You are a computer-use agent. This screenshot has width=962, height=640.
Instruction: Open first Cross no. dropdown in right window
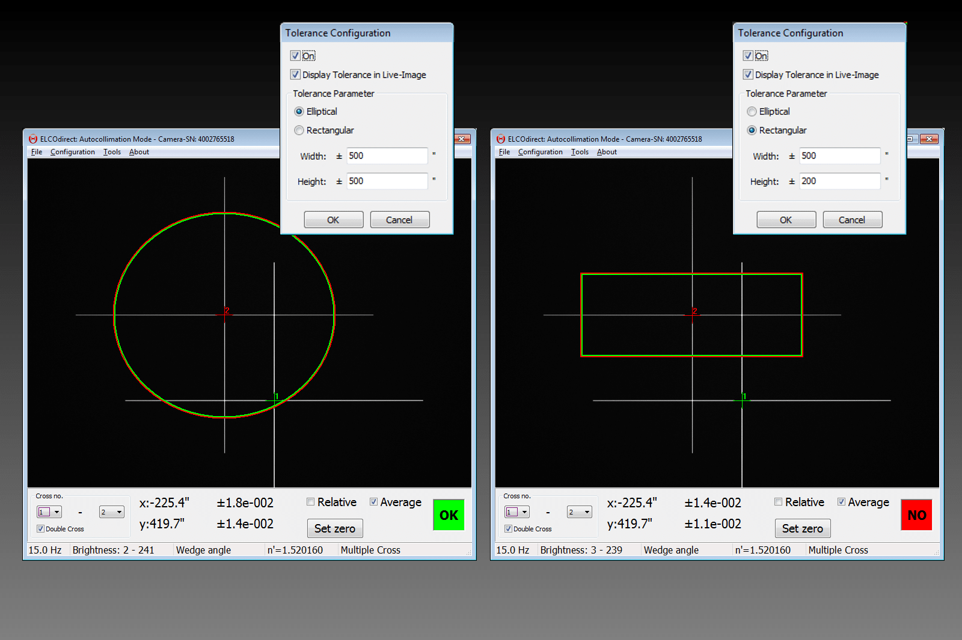517,512
